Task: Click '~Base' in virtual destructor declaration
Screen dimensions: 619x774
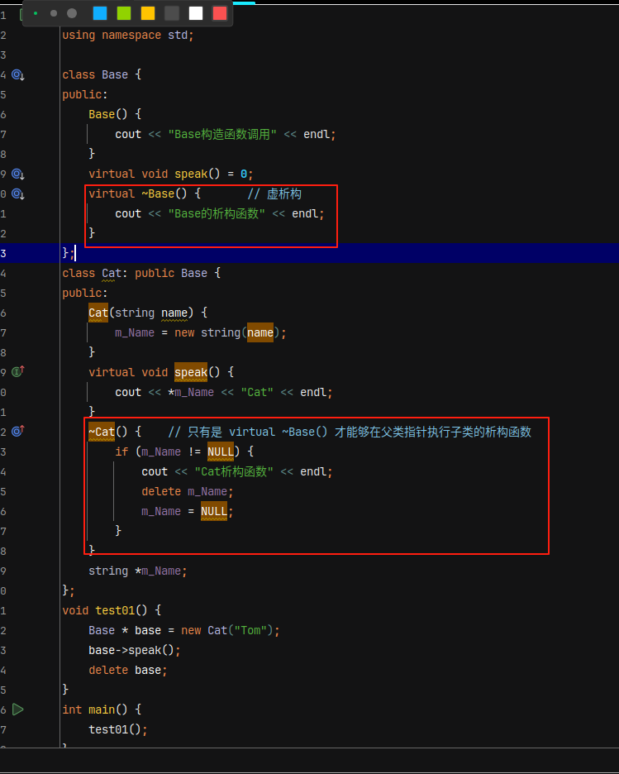Action: [x=158, y=194]
